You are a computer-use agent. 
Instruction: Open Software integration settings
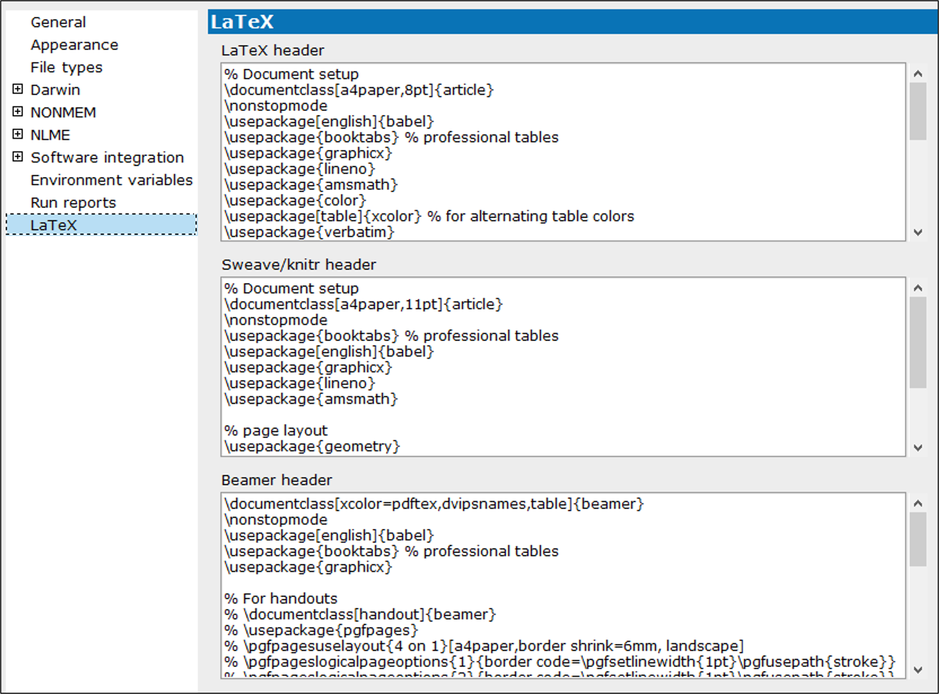point(107,158)
